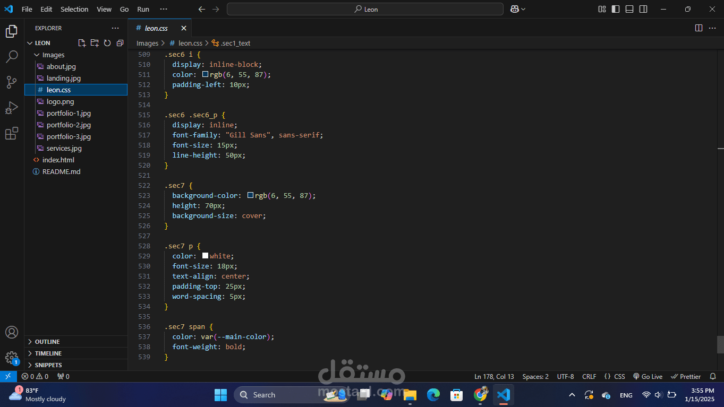The image size is (724, 407).
Task: Click the New File icon in Explorer
Action: coord(82,43)
